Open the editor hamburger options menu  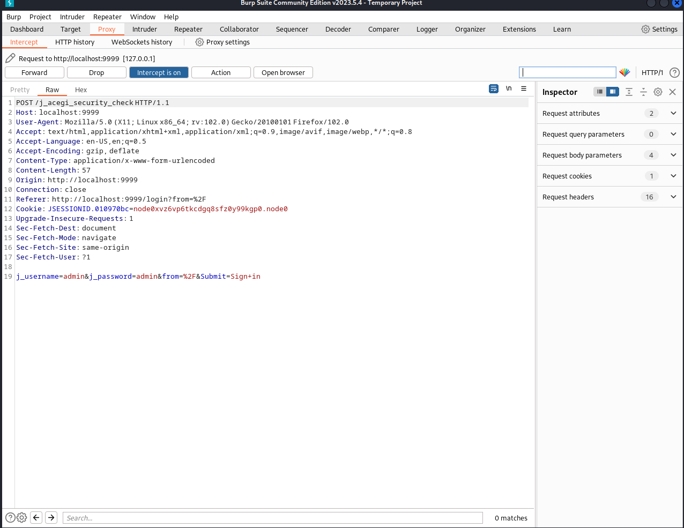pos(524,89)
